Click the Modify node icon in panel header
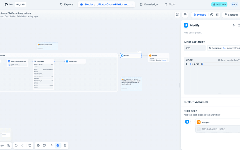240x150 pixels. tap(186, 25)
